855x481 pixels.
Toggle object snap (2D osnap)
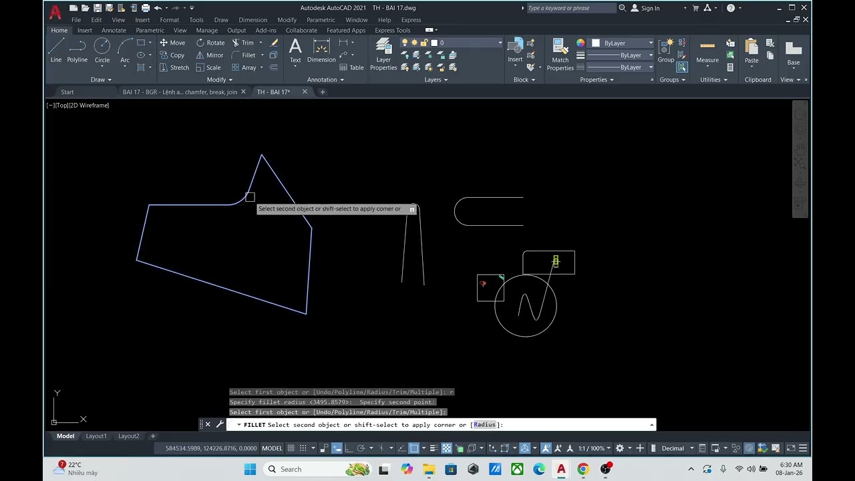414,448
